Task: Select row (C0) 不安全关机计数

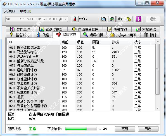Action: [82, 88]
